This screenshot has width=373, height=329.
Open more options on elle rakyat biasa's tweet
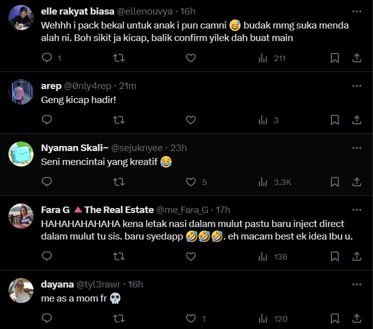(356, 11)
